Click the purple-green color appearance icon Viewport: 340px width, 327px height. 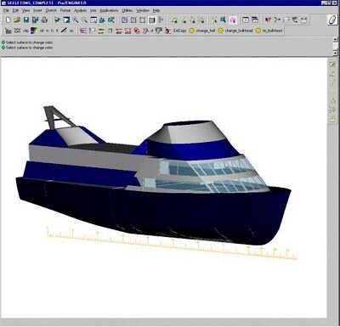tap(34, 31)
